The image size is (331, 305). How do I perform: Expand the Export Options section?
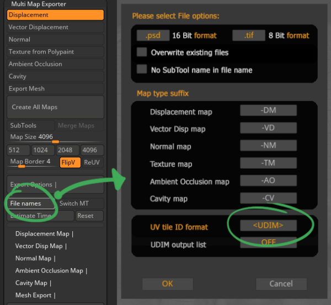[55, 185]
